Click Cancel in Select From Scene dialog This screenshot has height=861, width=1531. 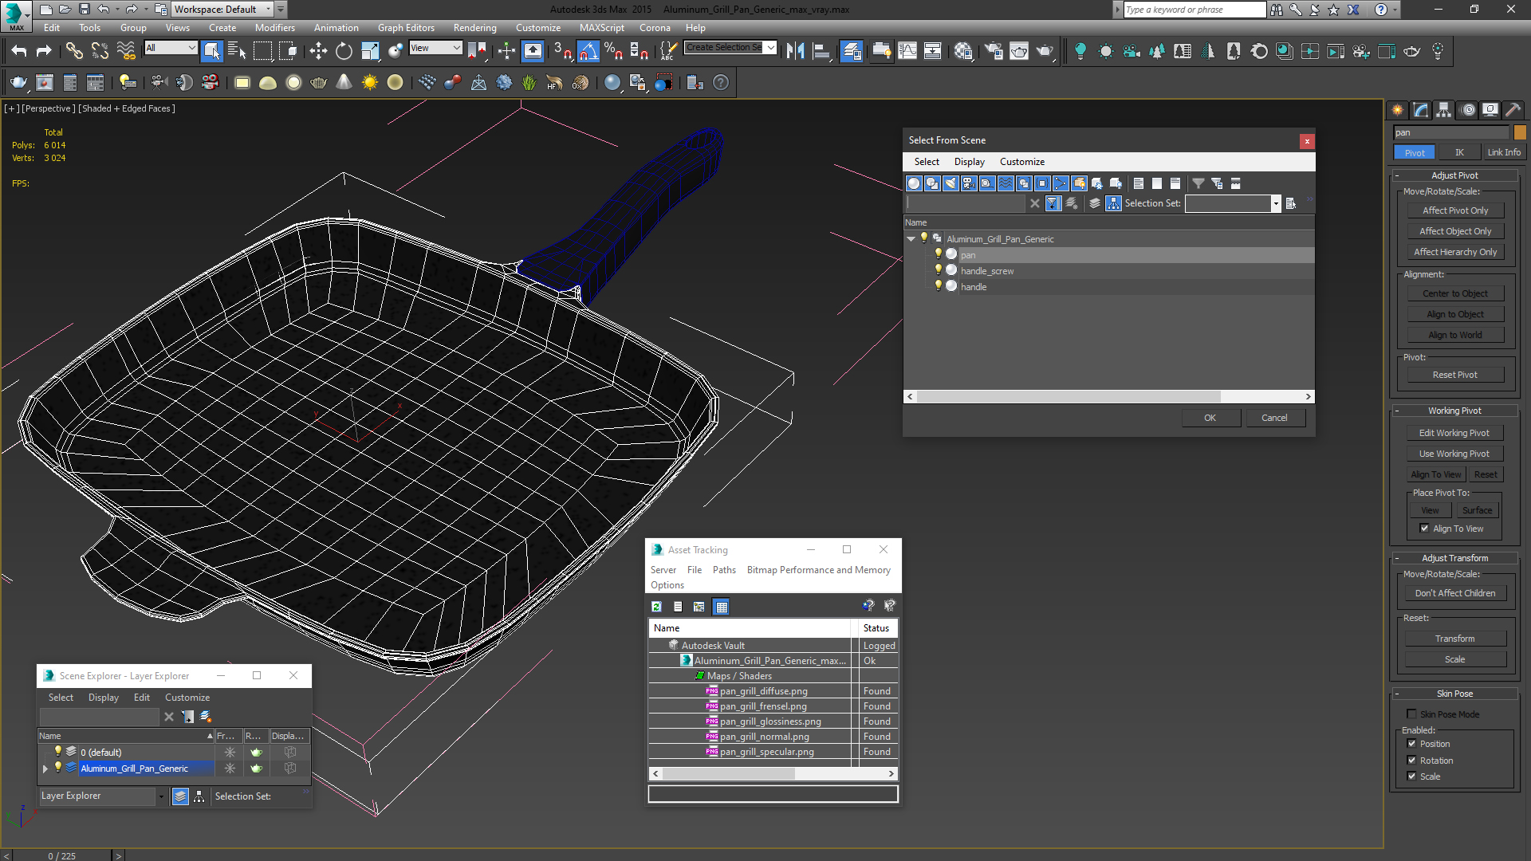tap(1274, 418)
